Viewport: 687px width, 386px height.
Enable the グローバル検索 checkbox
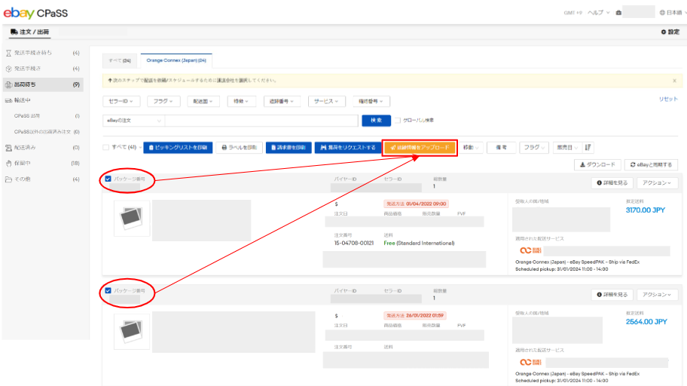click(397, 120)
